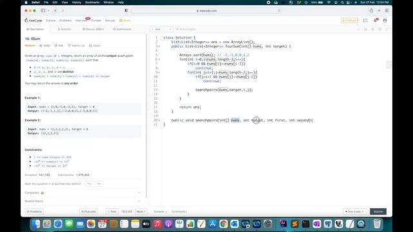This screenshot has height=232, width=413.
Task: Open the playground icon in header
Action: click(x=365, y=20)
